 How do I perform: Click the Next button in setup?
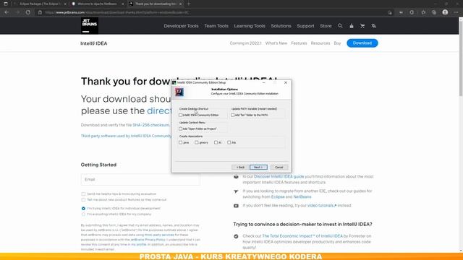point(258,167)
